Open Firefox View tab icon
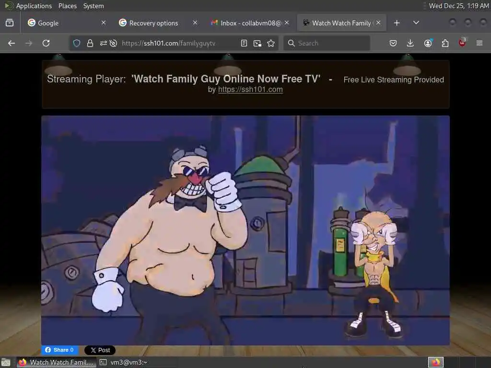This screenshot has height=368, width=491. 10,23
